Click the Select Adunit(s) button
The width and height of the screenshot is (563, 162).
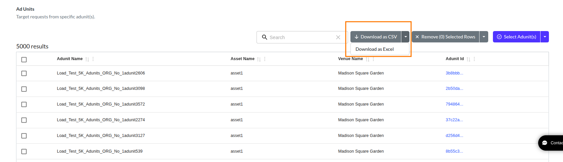516,37
